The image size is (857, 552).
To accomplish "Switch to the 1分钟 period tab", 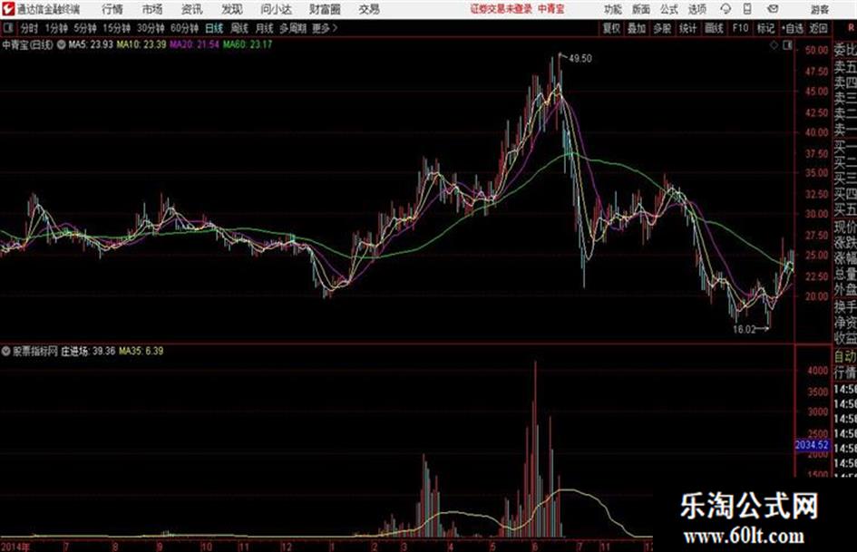I will tap(56, 28).
